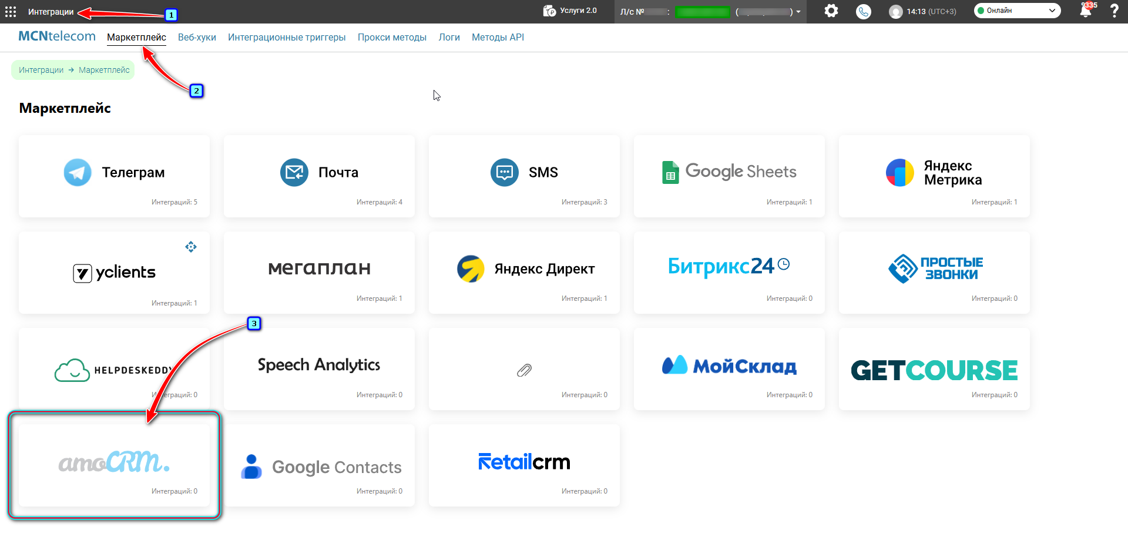Open the Онлайн status dropdown

(1017, 11)
